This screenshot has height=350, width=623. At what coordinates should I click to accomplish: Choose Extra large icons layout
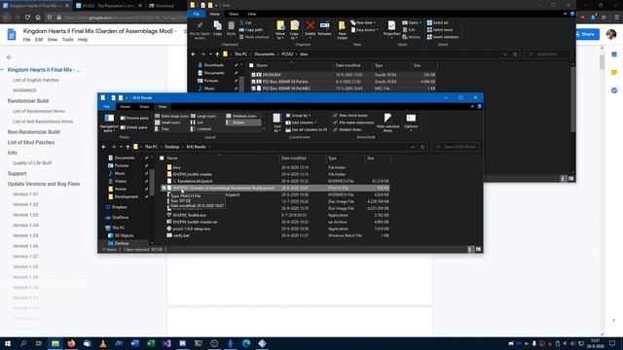(x=171, y=116)
